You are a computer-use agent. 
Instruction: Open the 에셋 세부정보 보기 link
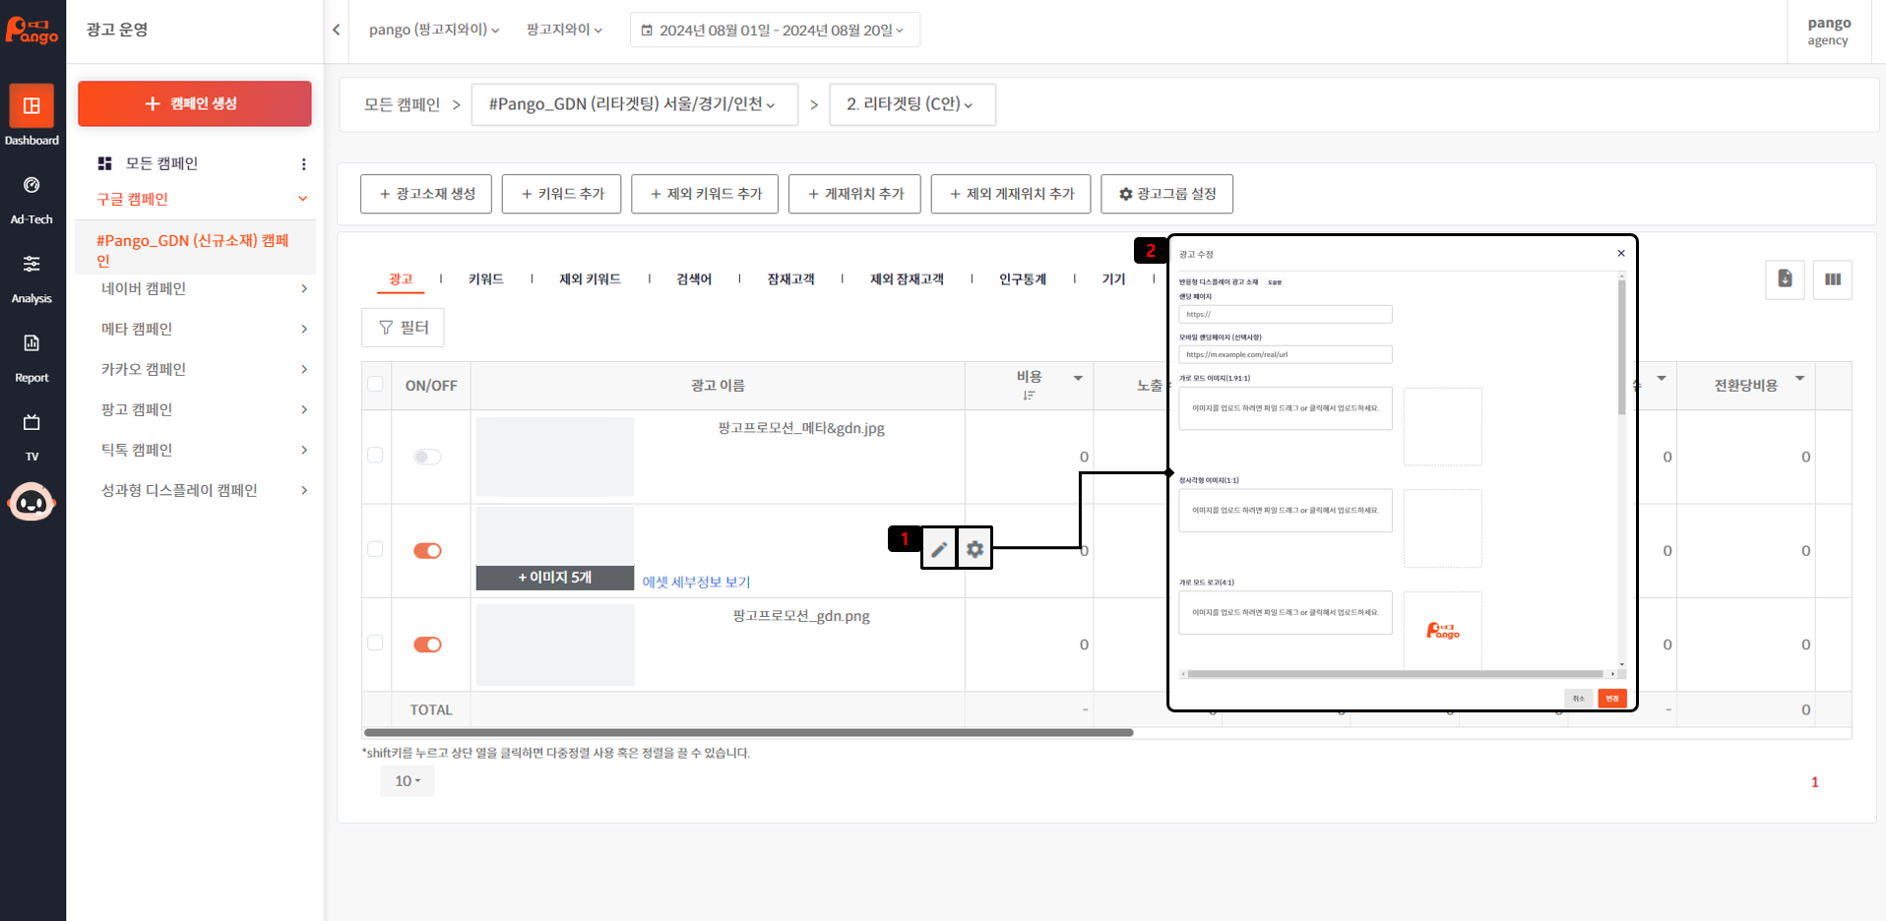696,582
